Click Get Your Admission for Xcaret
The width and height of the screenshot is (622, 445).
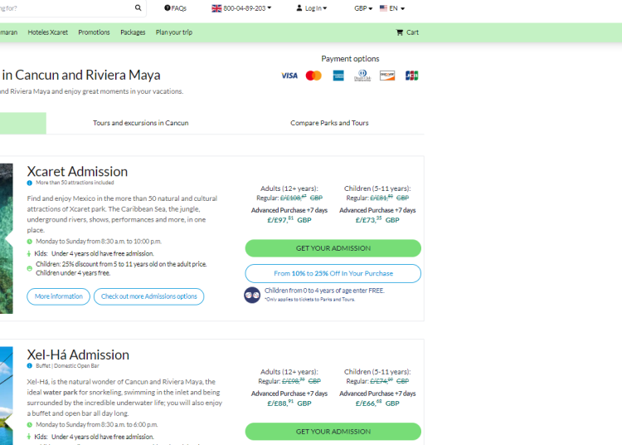[x=333, y=248]
